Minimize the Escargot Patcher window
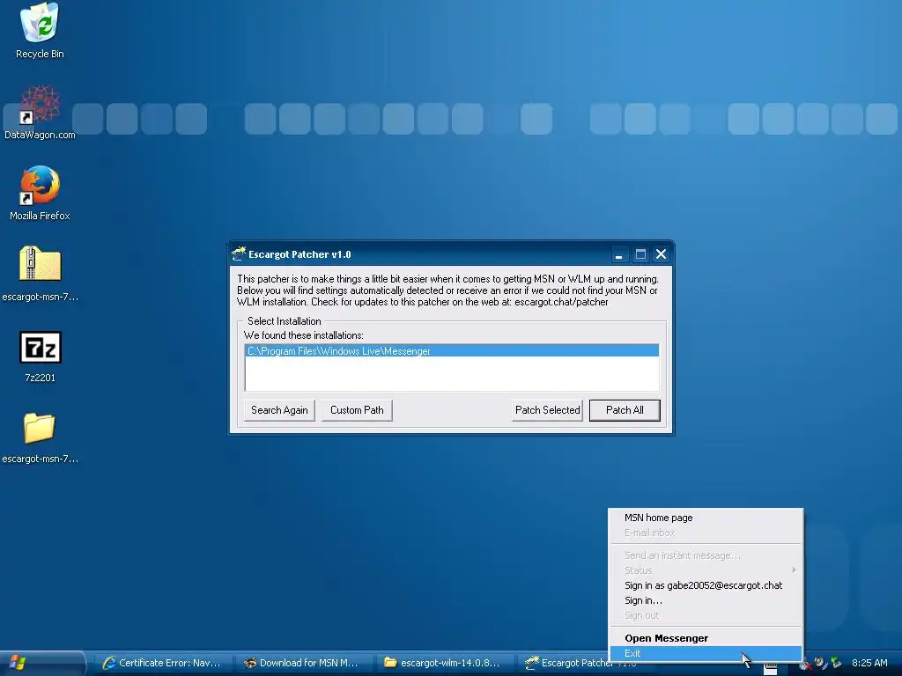The width and height of the screenshot is (902, 676). pyautogui.click(x=618, y=254)
